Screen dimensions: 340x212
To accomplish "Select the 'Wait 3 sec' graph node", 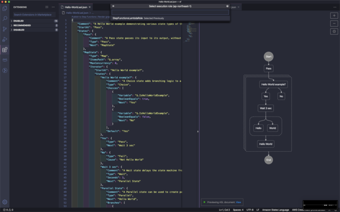I will (266, 108).
